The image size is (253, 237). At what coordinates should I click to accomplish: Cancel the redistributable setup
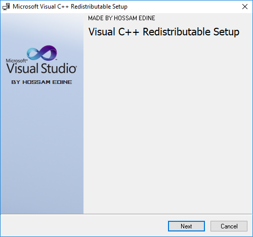(x=229, y=226)
